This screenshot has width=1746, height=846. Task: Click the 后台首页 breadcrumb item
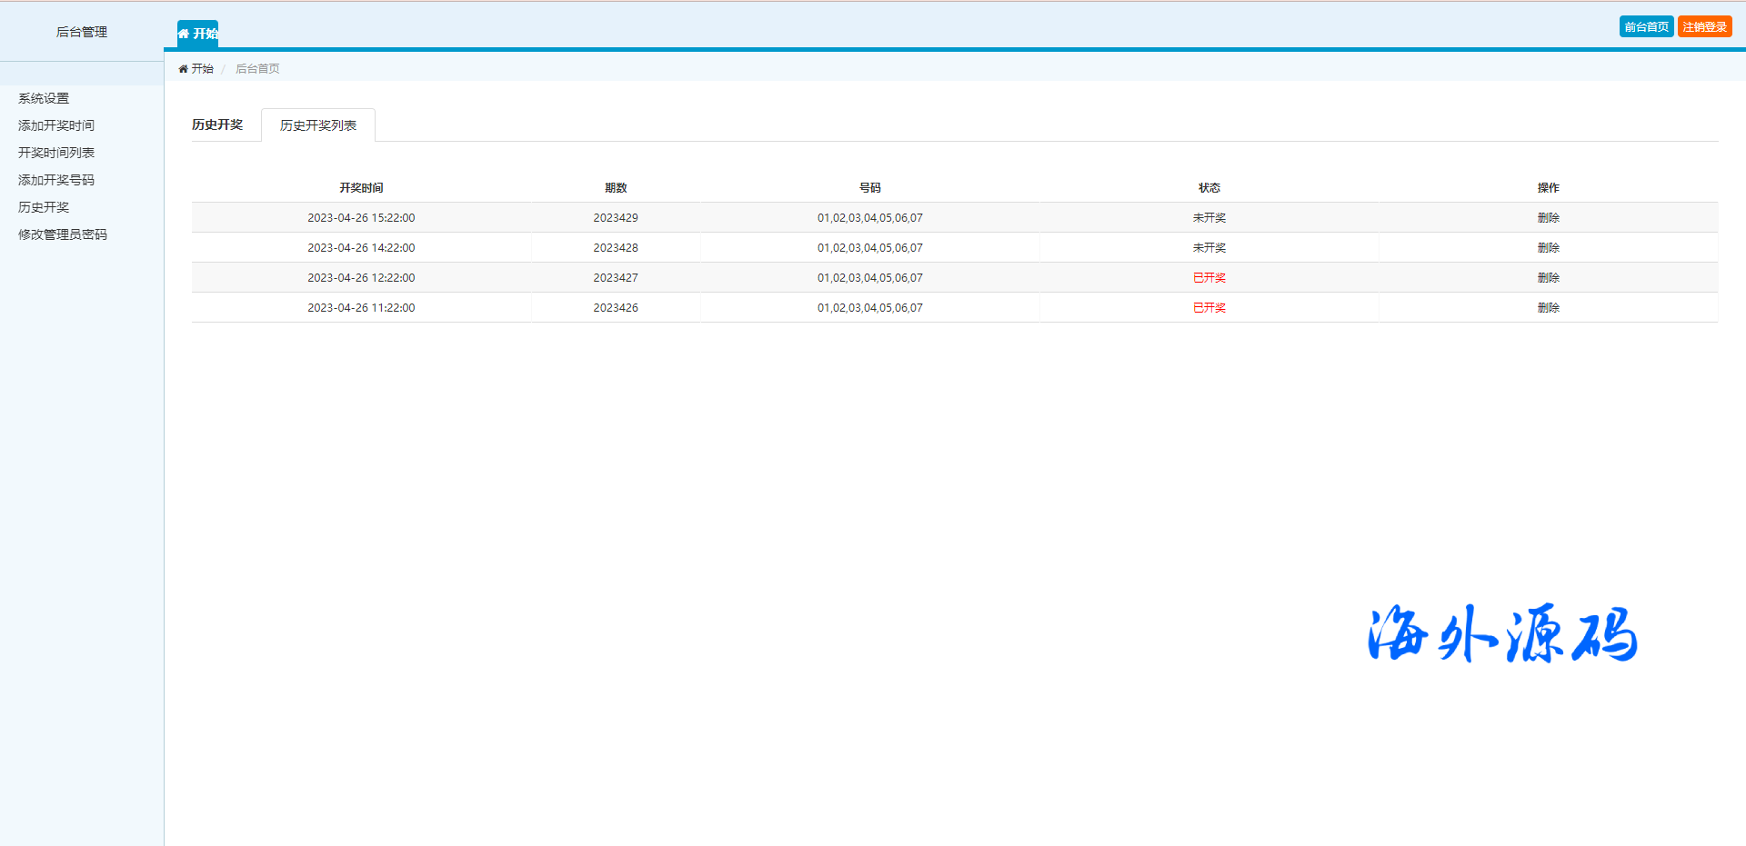coord(257,69)
